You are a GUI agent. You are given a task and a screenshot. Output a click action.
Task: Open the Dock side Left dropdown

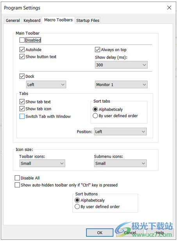click(46, 84)
